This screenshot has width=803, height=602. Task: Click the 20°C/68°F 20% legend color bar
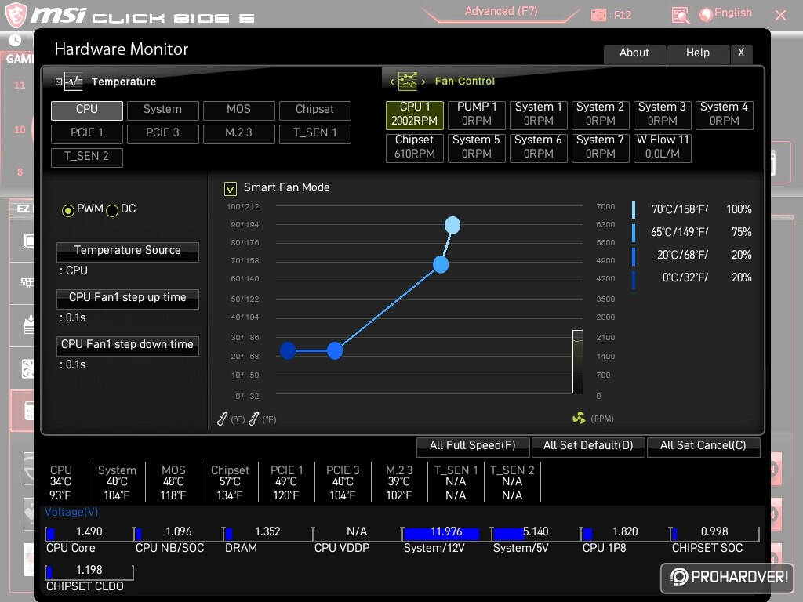tap(634, 256)
